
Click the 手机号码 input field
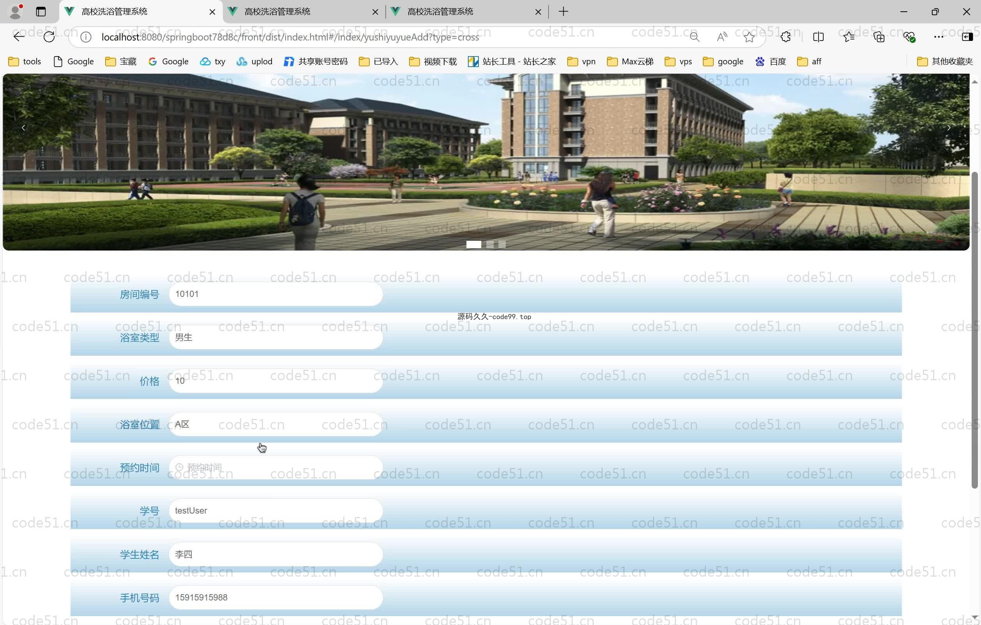pyautogui.click(x=276, y=598)
